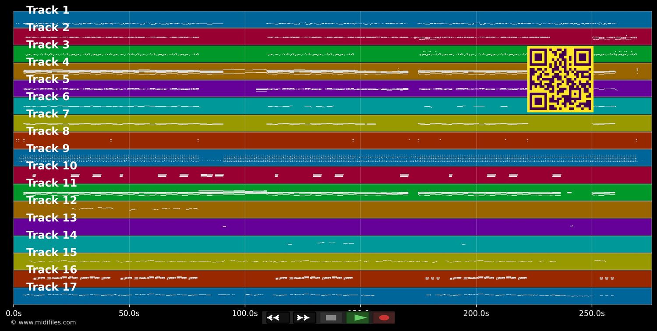Viewport: 657px width, 331px height.
Task: Select the Track 10 label
Action: pyautogui.click(x=51, y=166)
